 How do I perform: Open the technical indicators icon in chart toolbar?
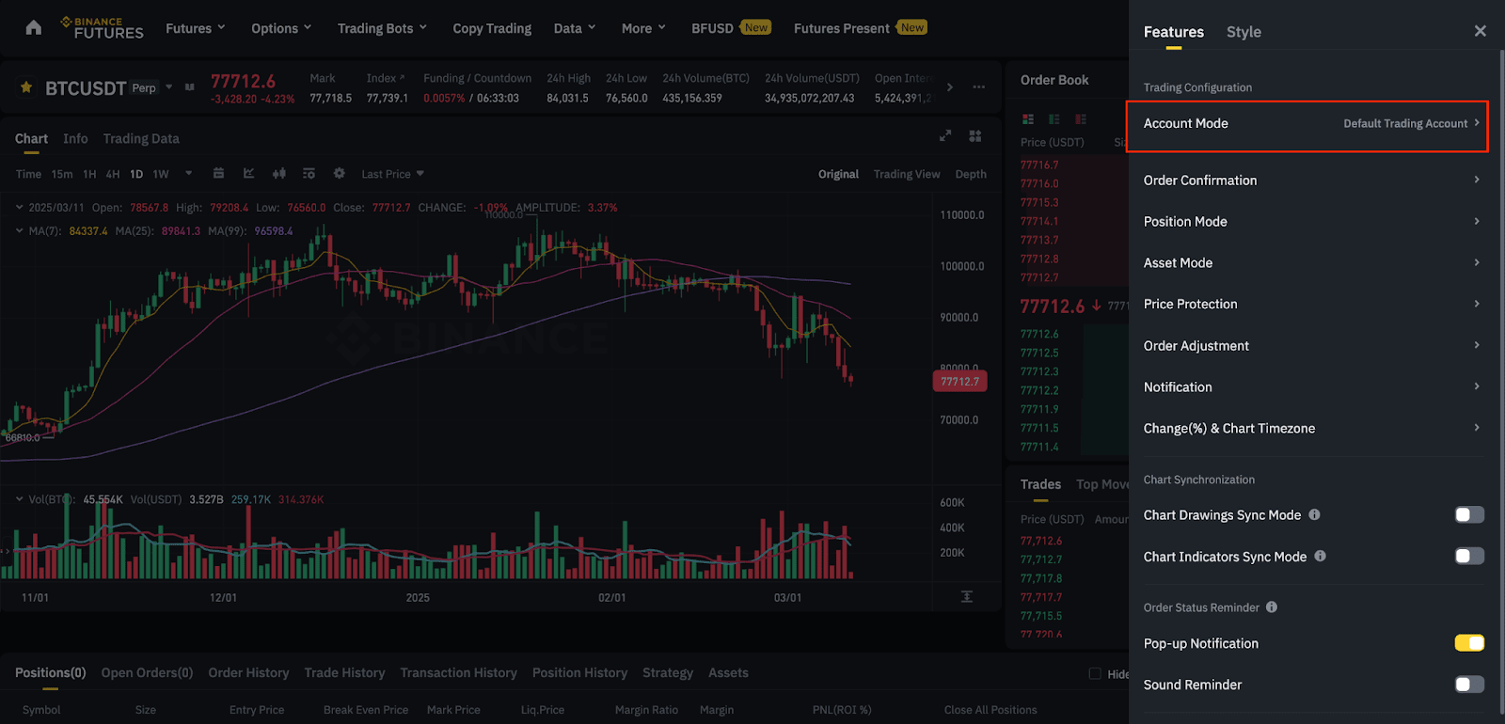tap(248, 173)
